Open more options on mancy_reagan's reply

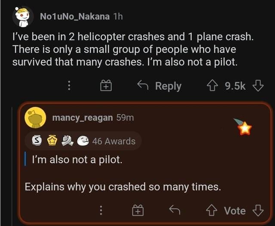pyautogui.click(x=101, y=211)
